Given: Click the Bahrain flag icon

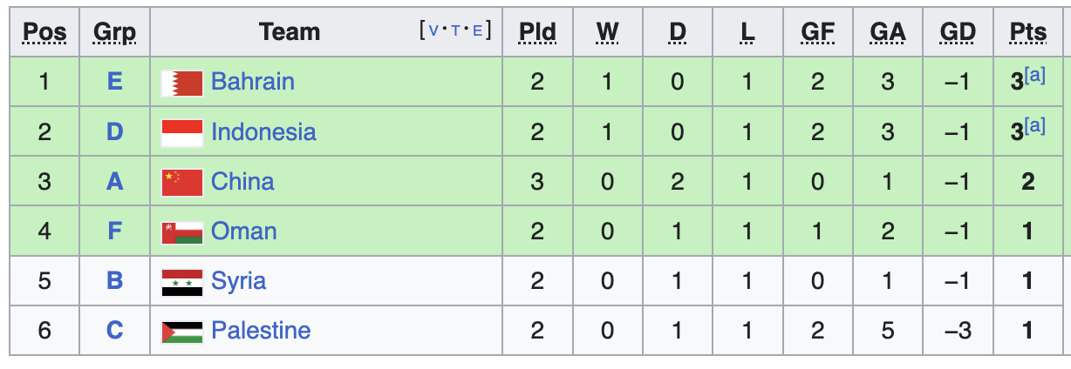Looking at the screenshot, I should point(182,83).
